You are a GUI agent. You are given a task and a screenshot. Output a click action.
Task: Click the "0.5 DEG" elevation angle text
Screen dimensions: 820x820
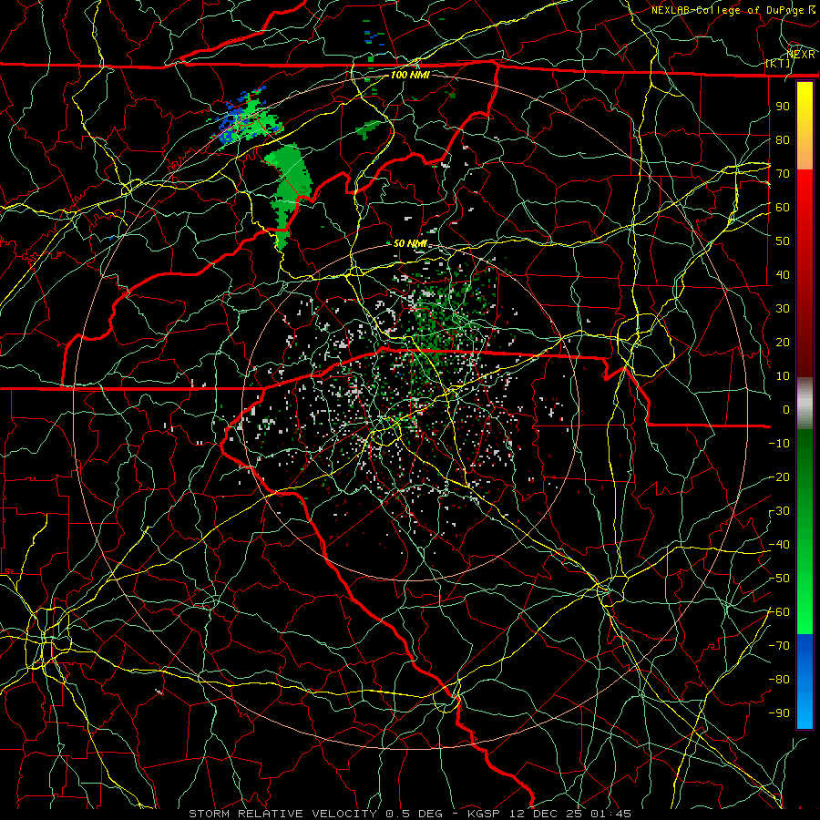coord(414,814)
